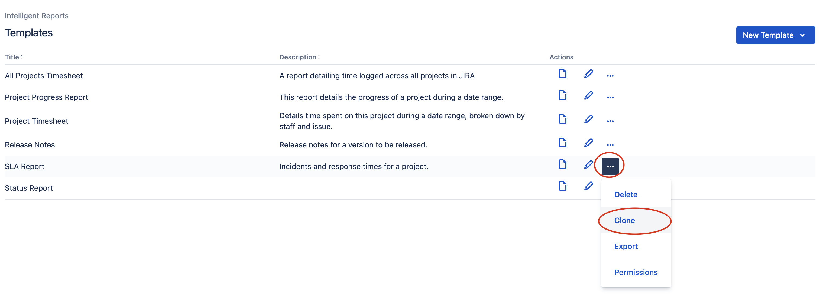Click document icon on Project Timesheet row
Screen dimensions: 823x296
pyautogui.click(x=563, y=119)
